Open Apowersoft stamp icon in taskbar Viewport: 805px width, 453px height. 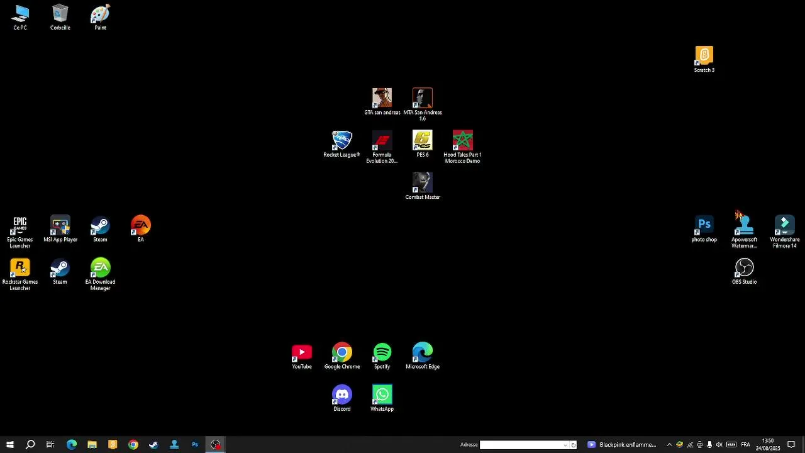coord(174,445)
